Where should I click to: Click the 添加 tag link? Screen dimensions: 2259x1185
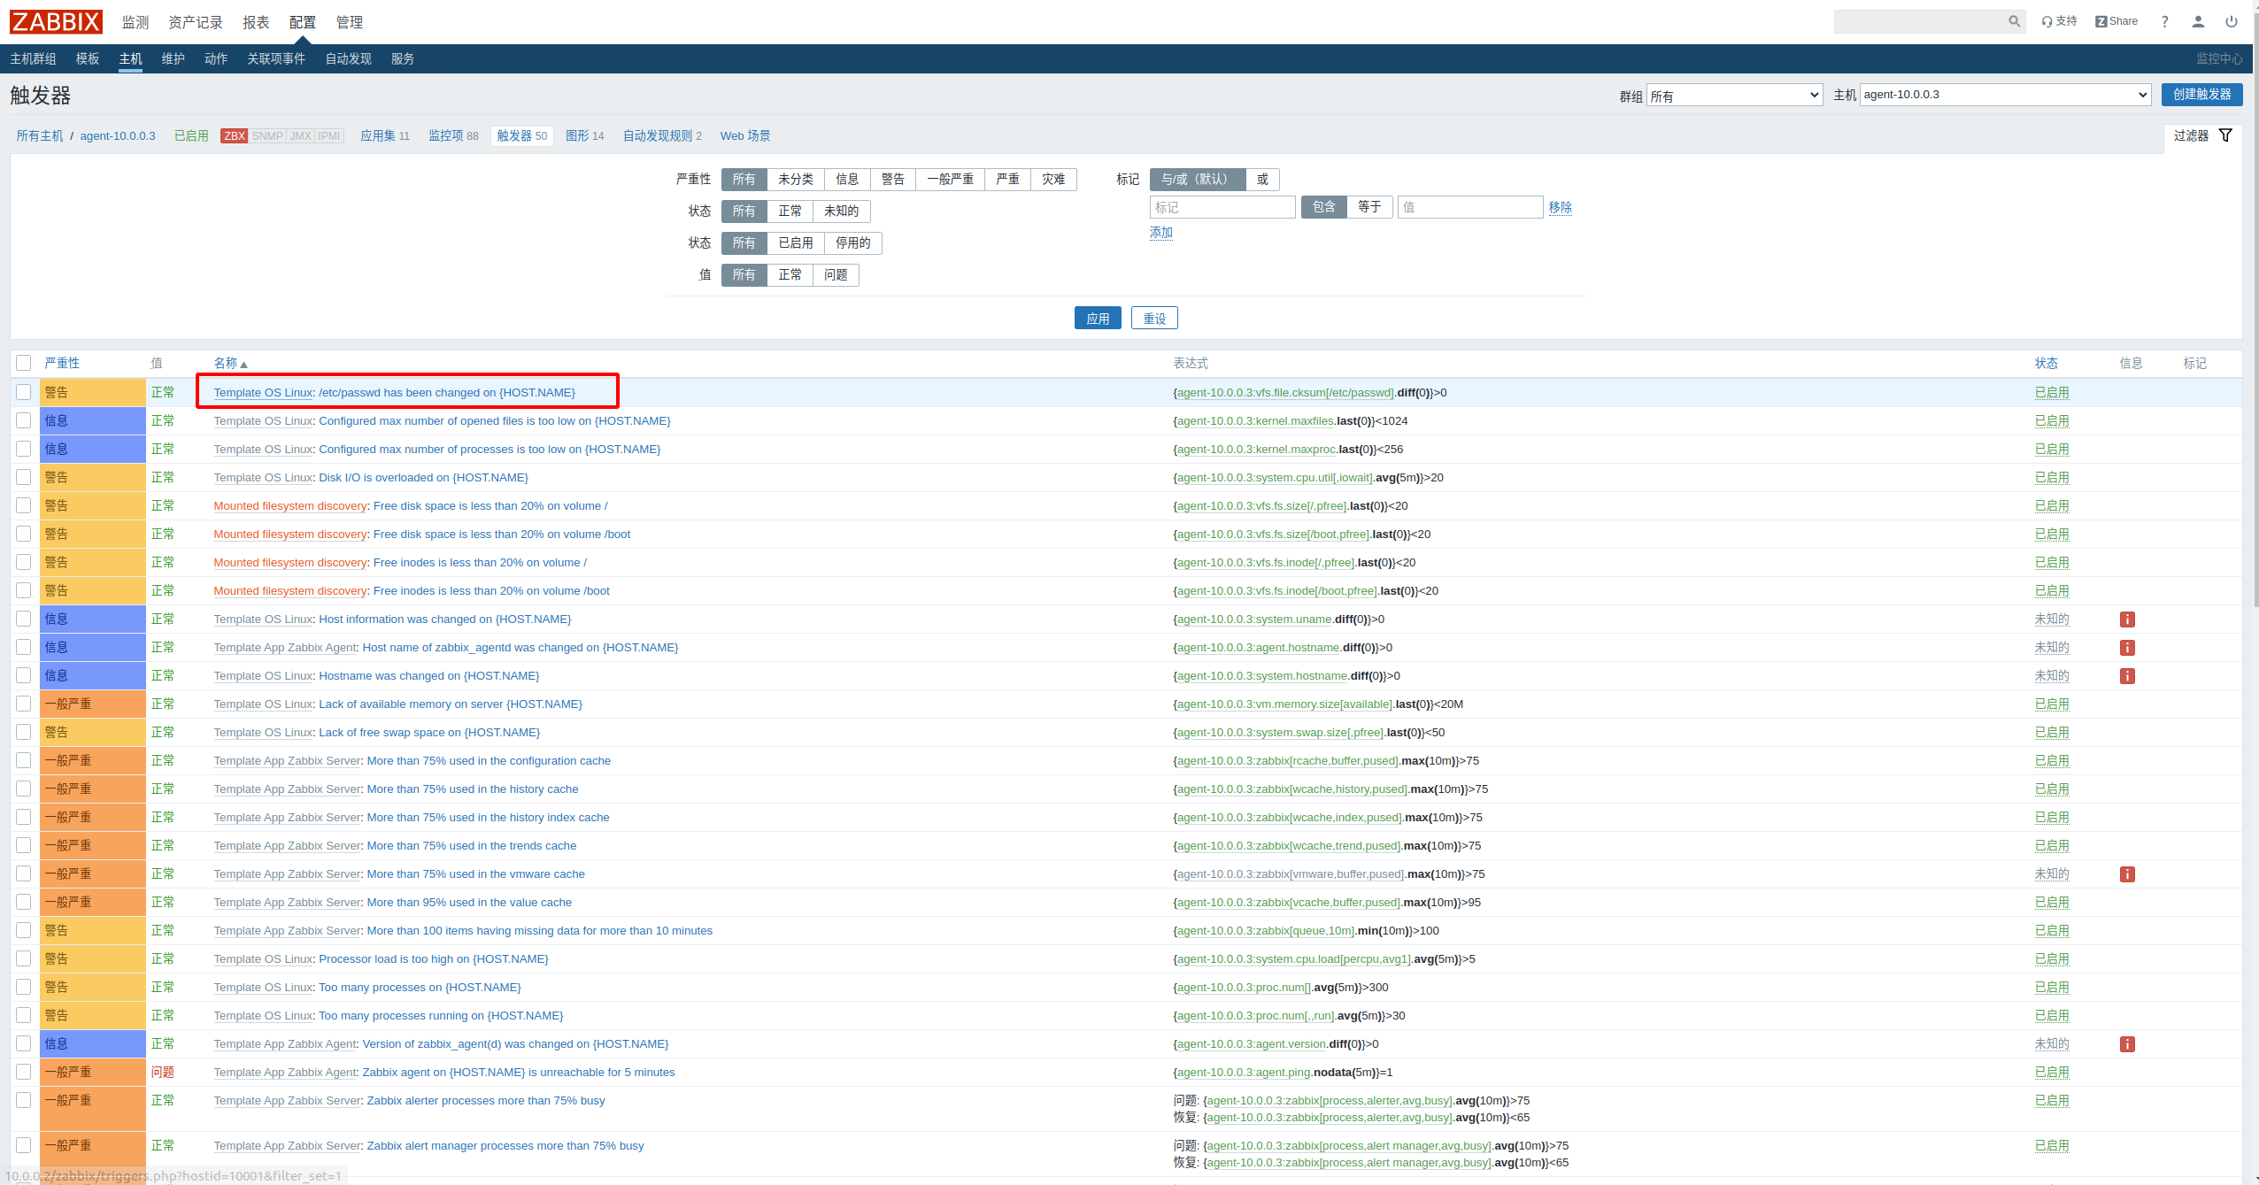1160,233
